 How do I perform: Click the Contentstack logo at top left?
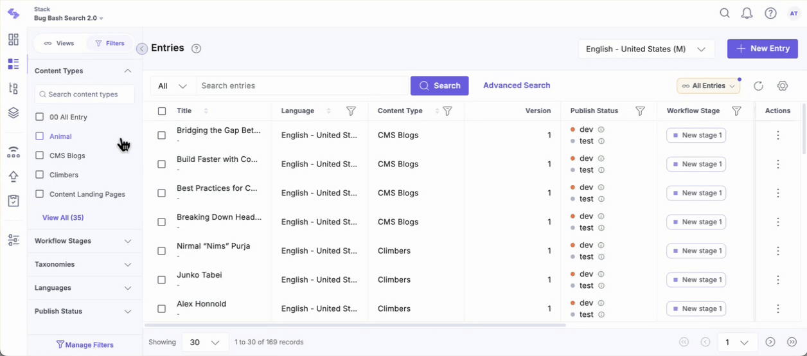(x=13, y=13)
